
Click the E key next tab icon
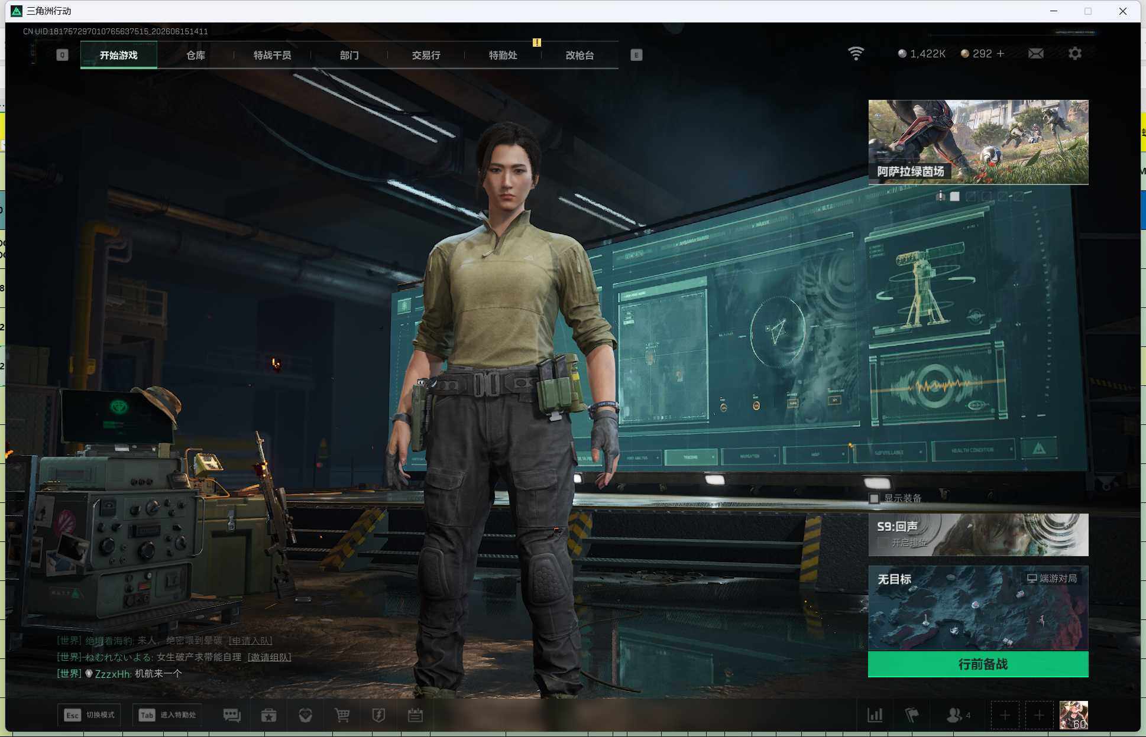click(636, 55)
